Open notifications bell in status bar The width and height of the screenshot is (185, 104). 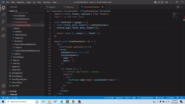tap(182, 98)
